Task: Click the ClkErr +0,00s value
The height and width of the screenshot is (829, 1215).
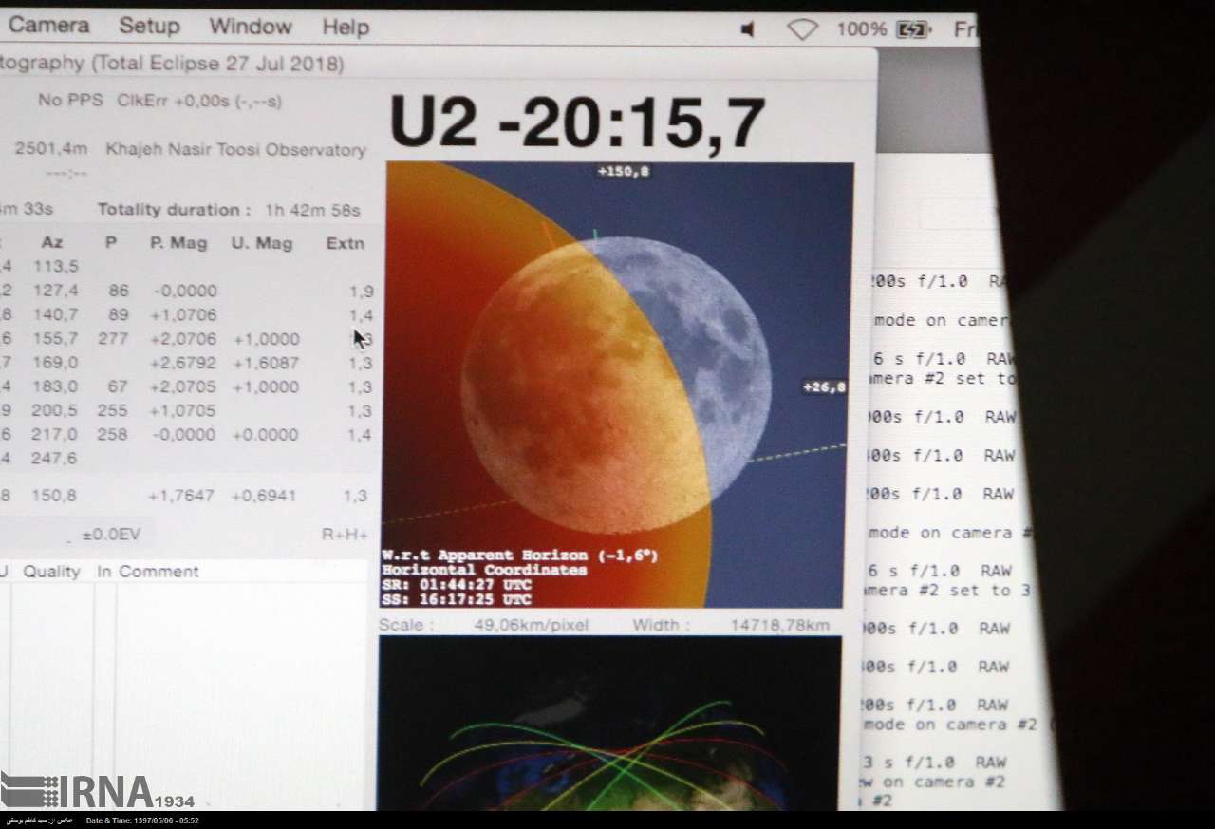Action: [x=199, y=101]
